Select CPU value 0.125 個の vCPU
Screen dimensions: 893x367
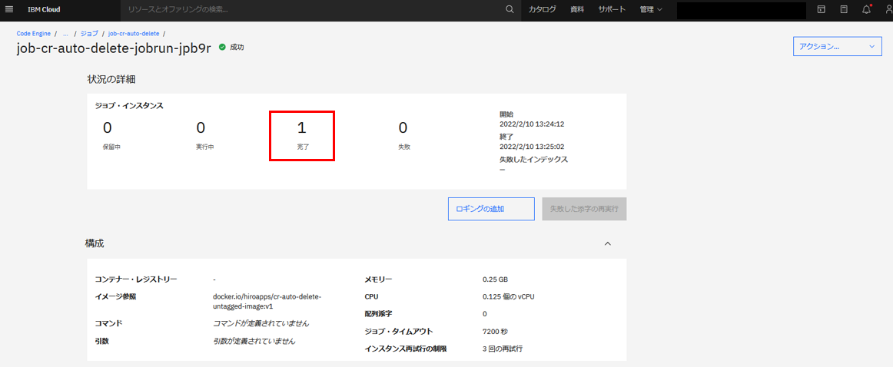(509, 296)
